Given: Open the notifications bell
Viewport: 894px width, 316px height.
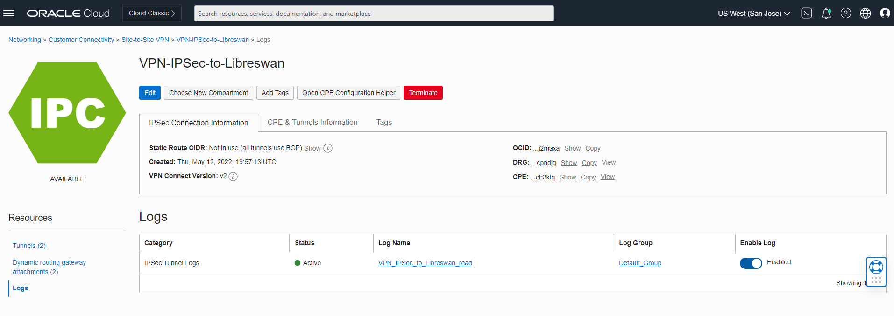Looking at the screenshot, I should point(826,13).
